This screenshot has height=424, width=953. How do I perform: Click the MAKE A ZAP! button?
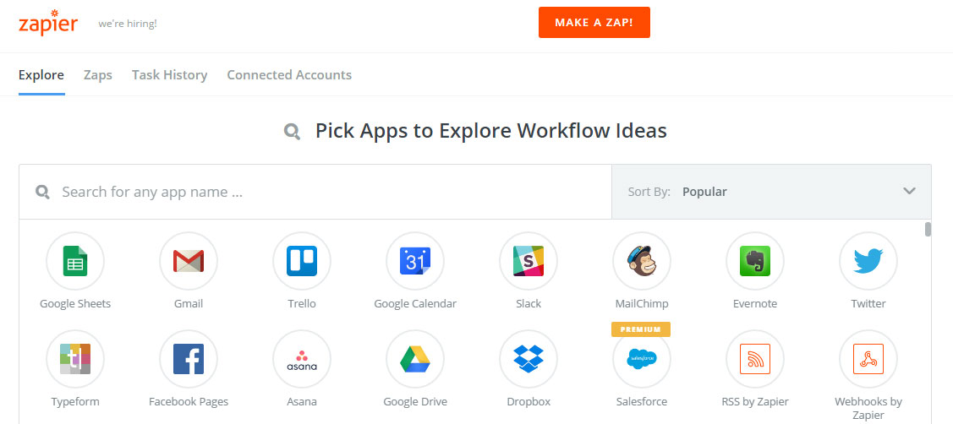coord(594,23)
